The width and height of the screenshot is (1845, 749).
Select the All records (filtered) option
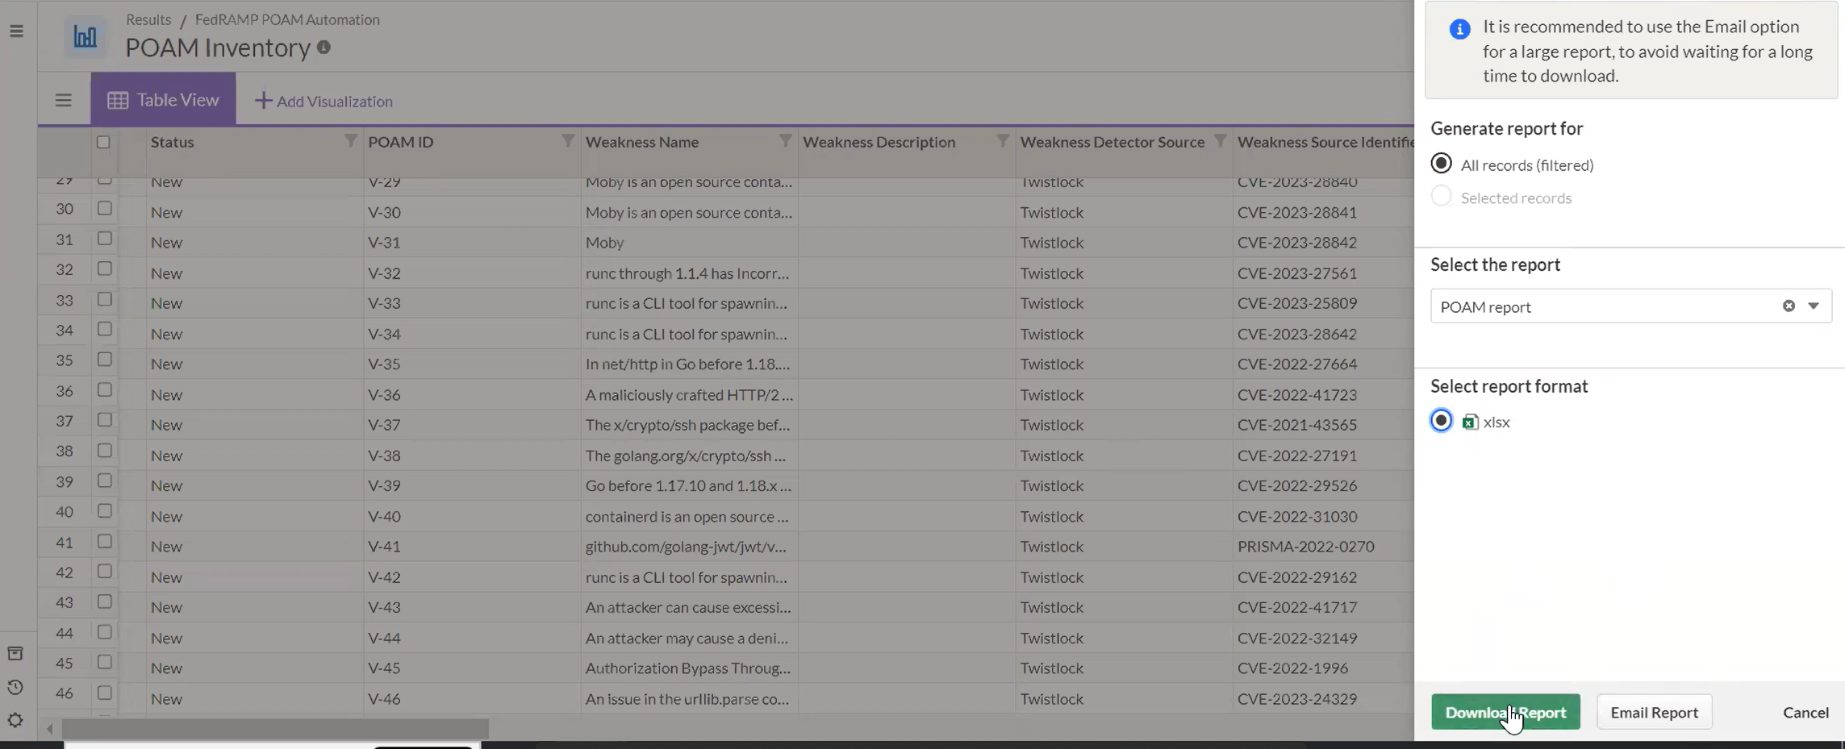pos(1441,164)
